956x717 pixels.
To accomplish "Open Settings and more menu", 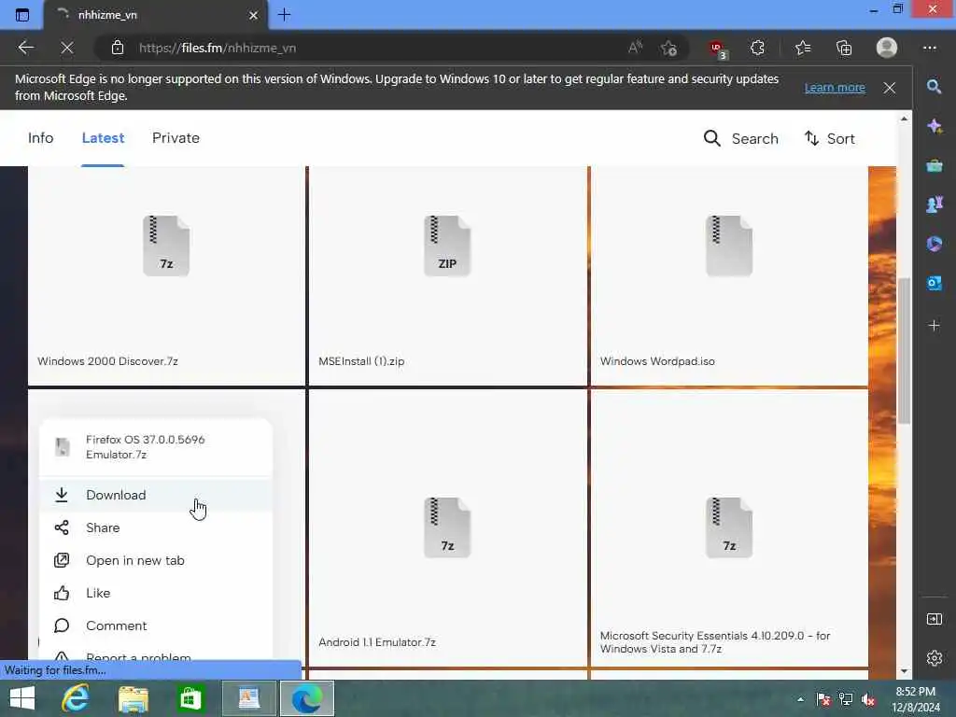I will (x=930, y=48).
